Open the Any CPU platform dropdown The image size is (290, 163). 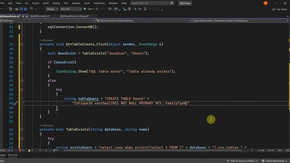[71, 9]
